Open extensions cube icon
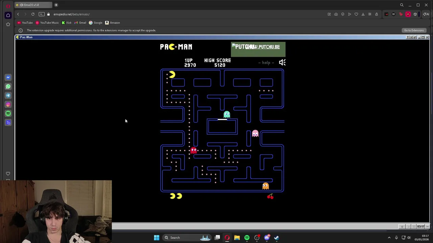This screenshot has width=433, height=243. pos(415,14)
